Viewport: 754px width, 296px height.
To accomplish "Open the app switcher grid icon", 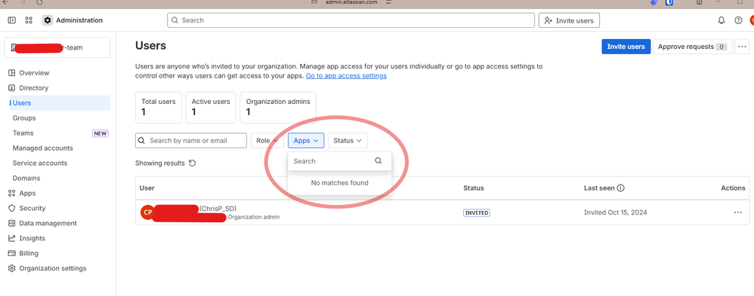I will (x=29, y=20).
